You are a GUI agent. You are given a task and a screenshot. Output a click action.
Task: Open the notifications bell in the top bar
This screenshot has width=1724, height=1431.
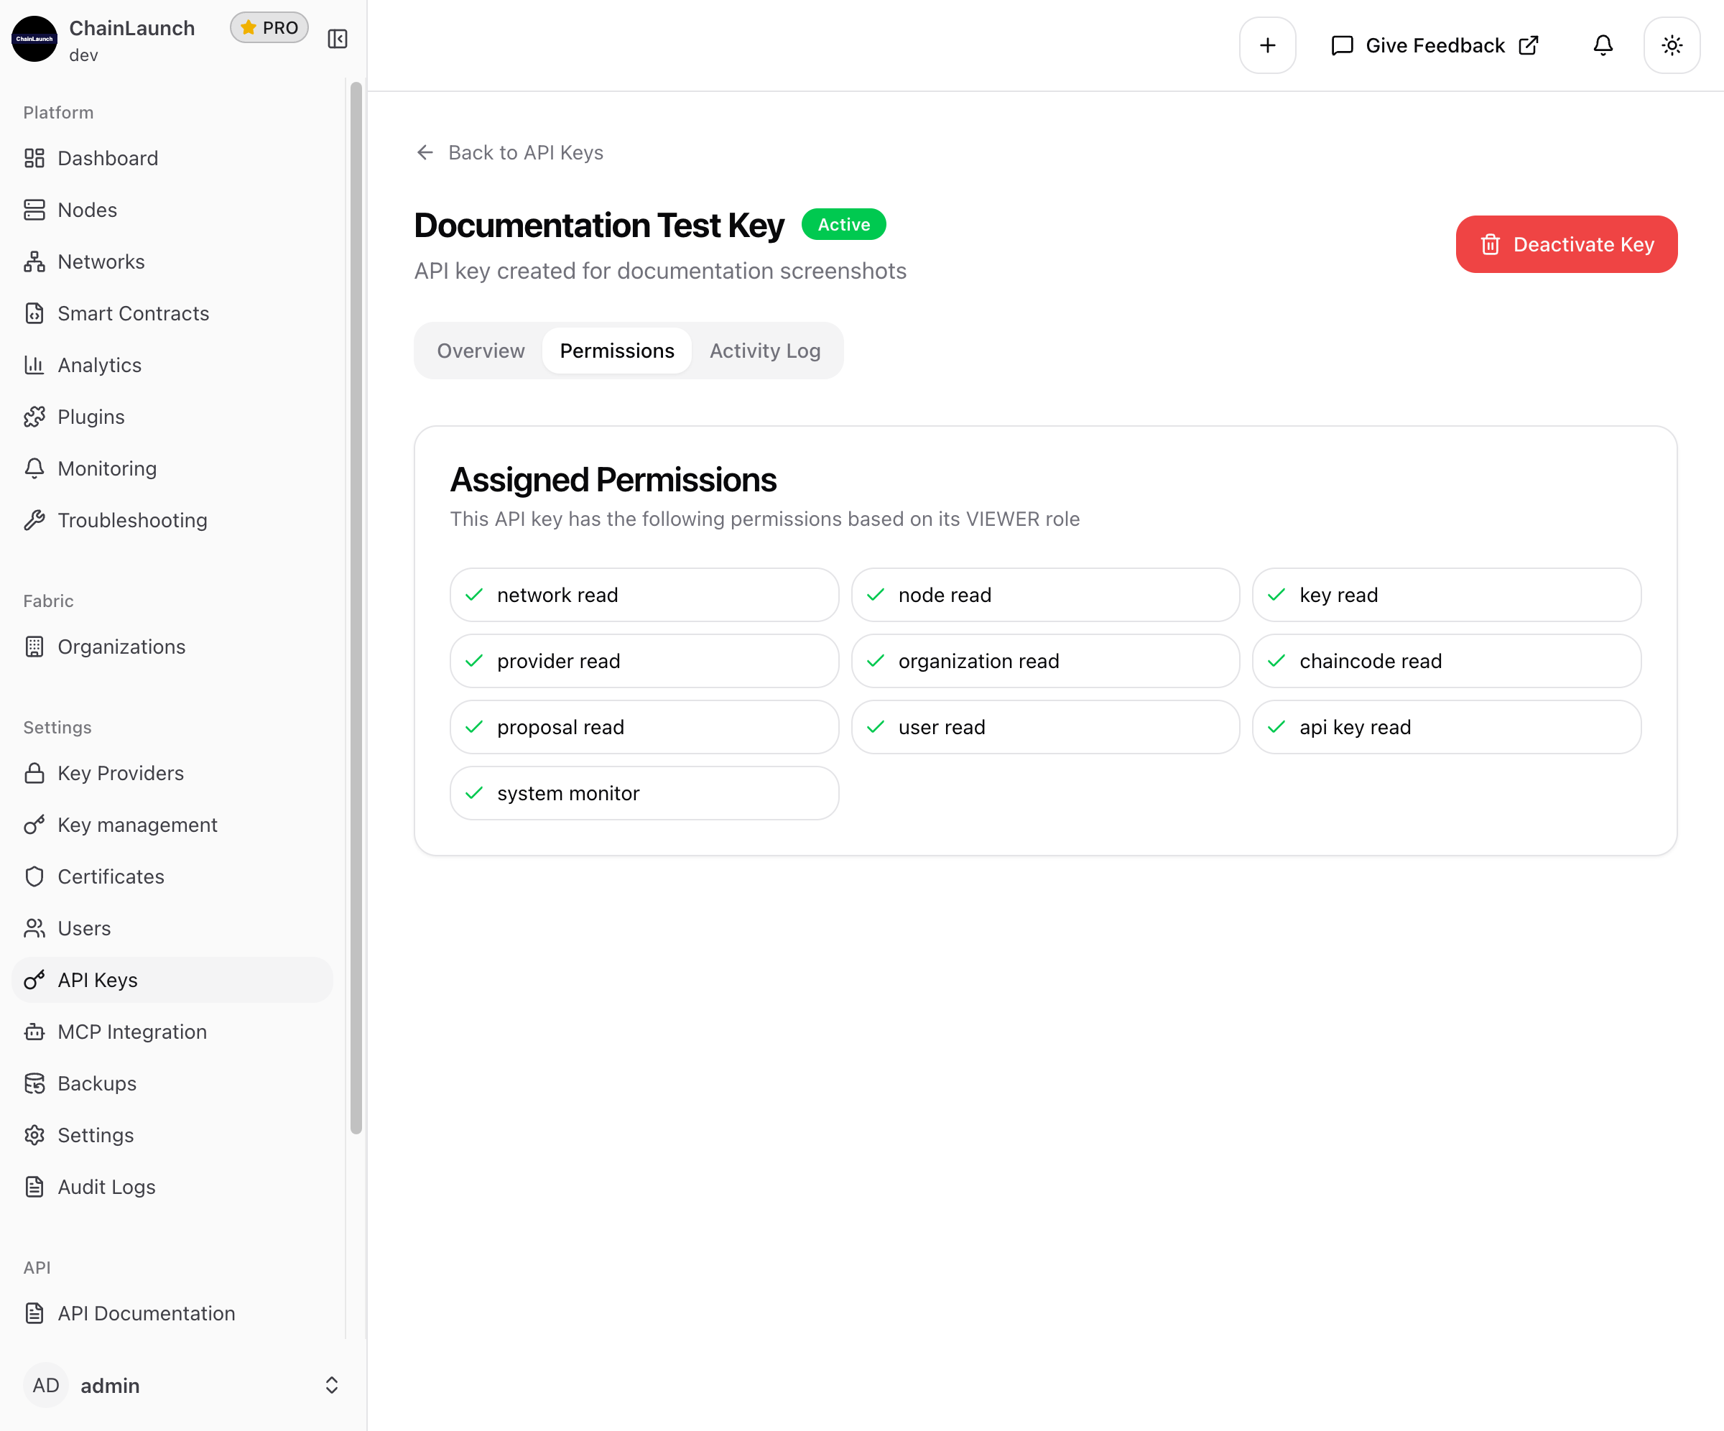(x=1602, y=45)
